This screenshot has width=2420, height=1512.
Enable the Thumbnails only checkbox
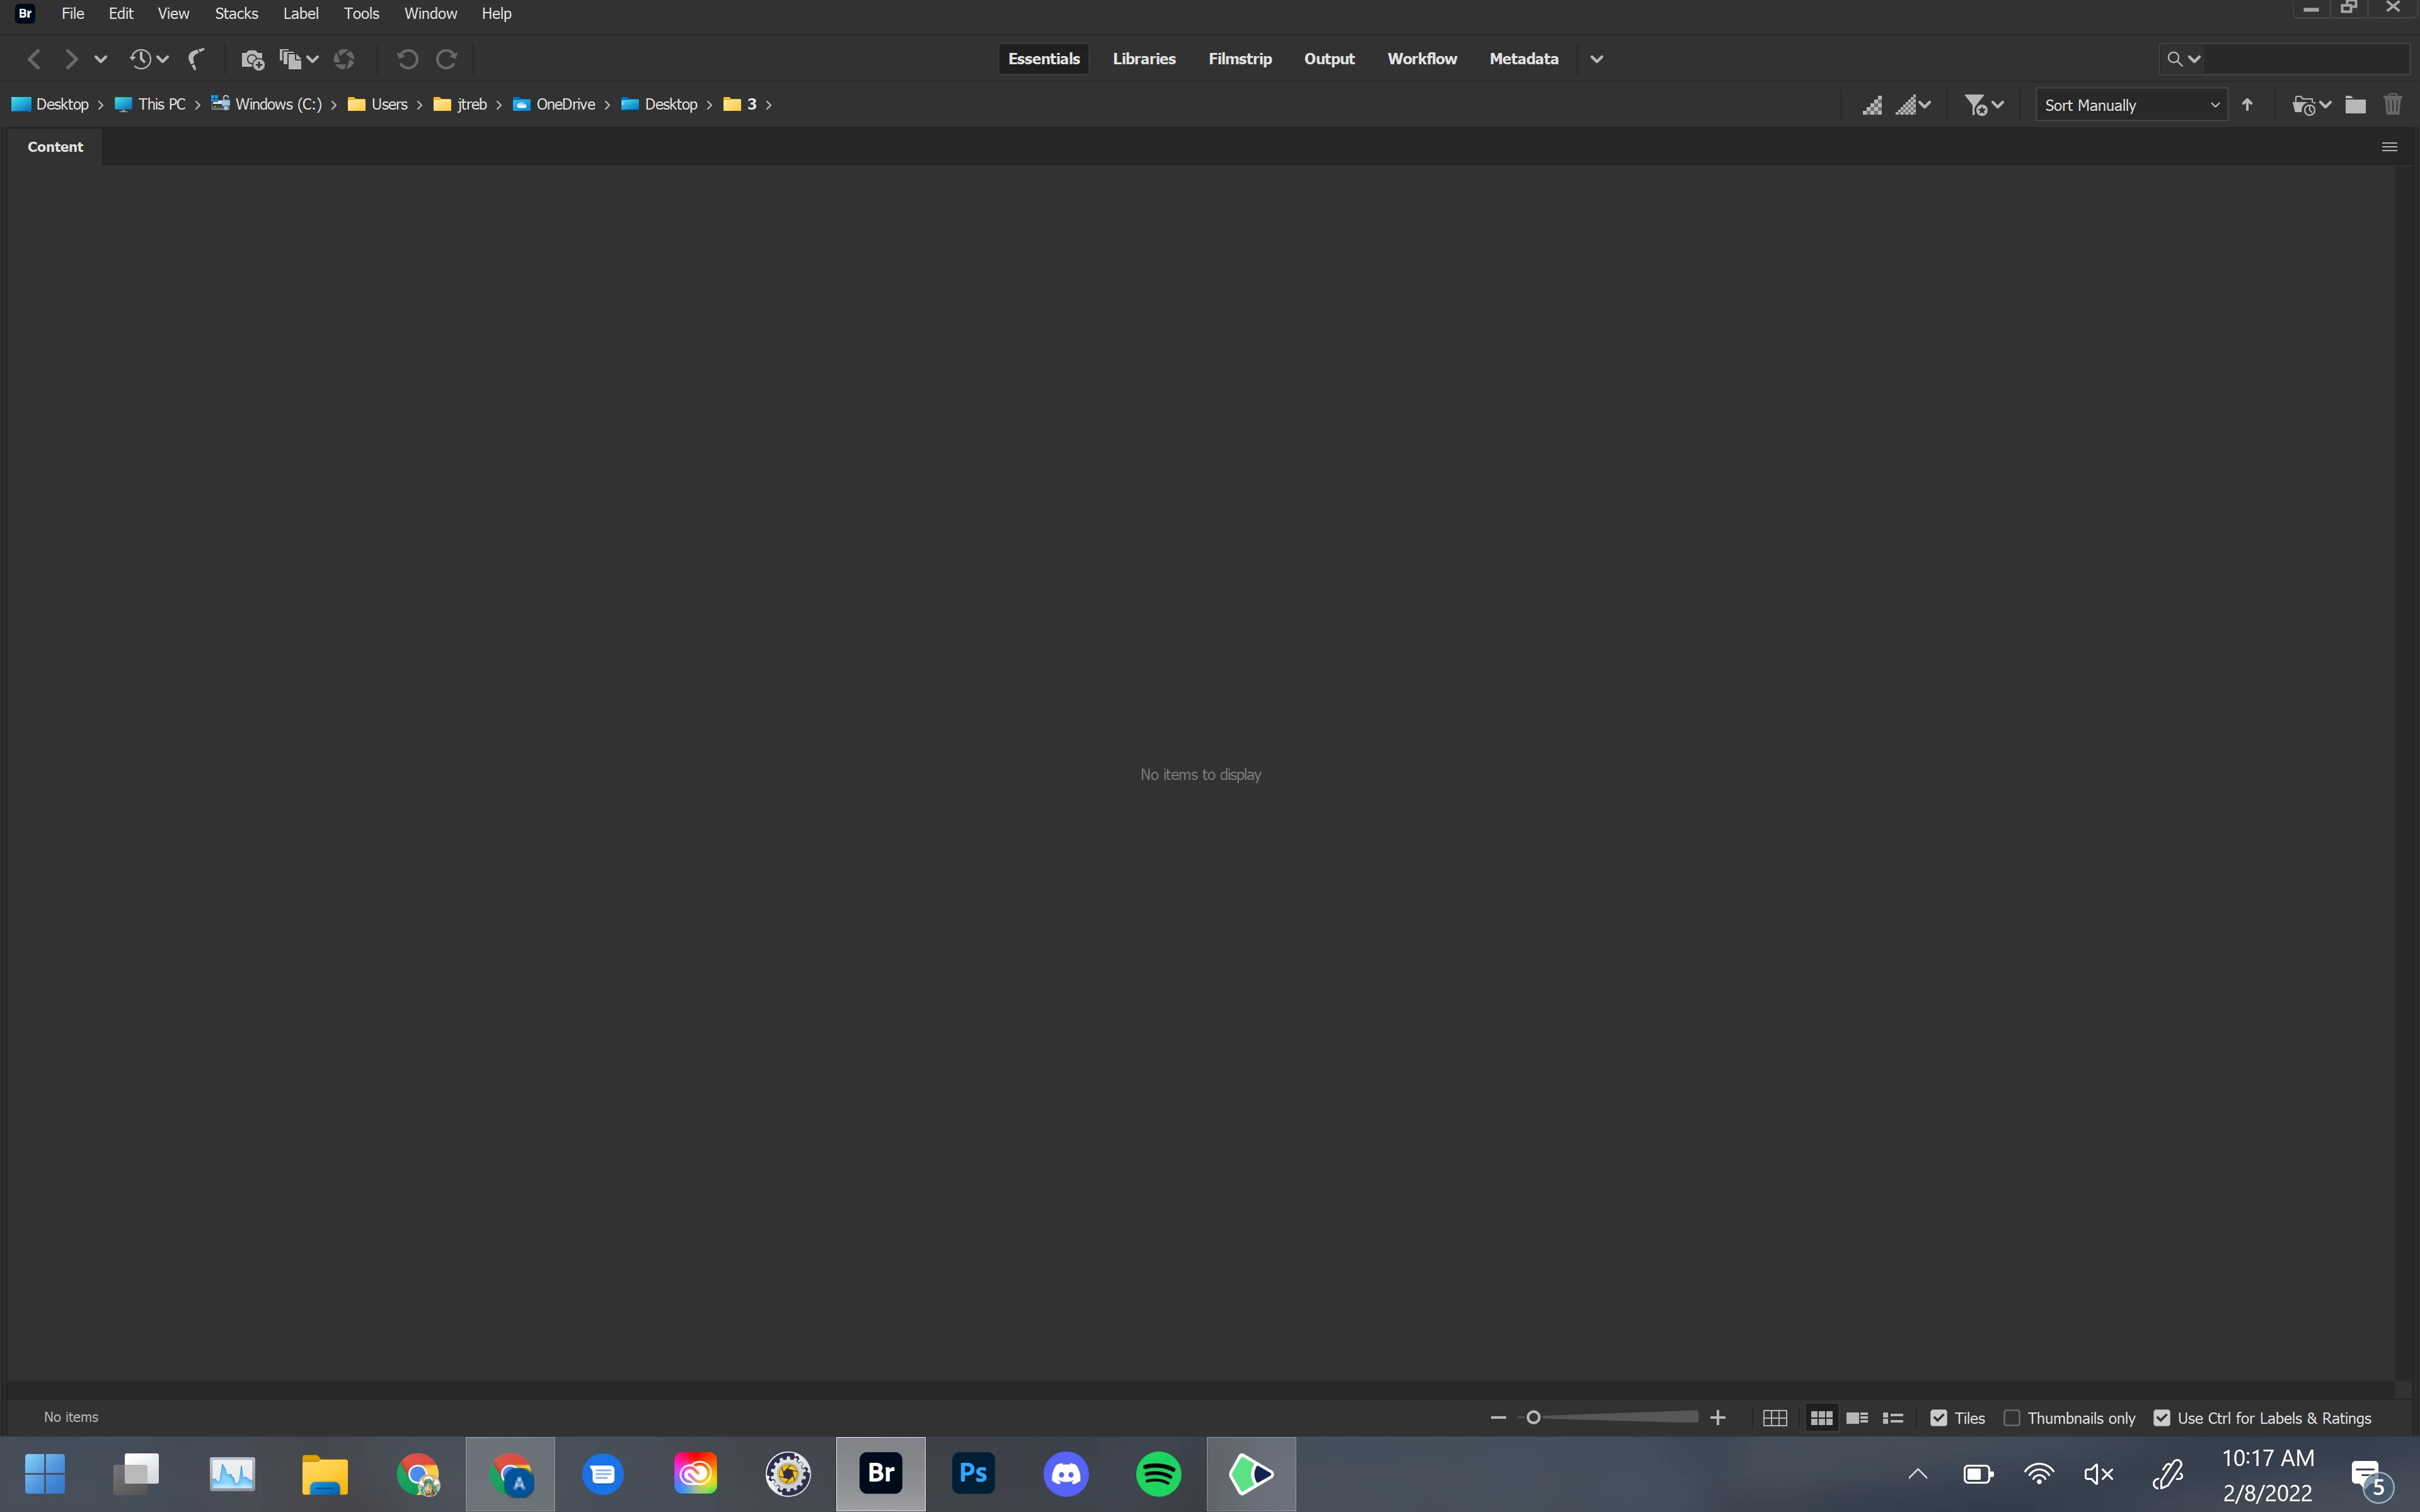click(x=2012, y=1418)
